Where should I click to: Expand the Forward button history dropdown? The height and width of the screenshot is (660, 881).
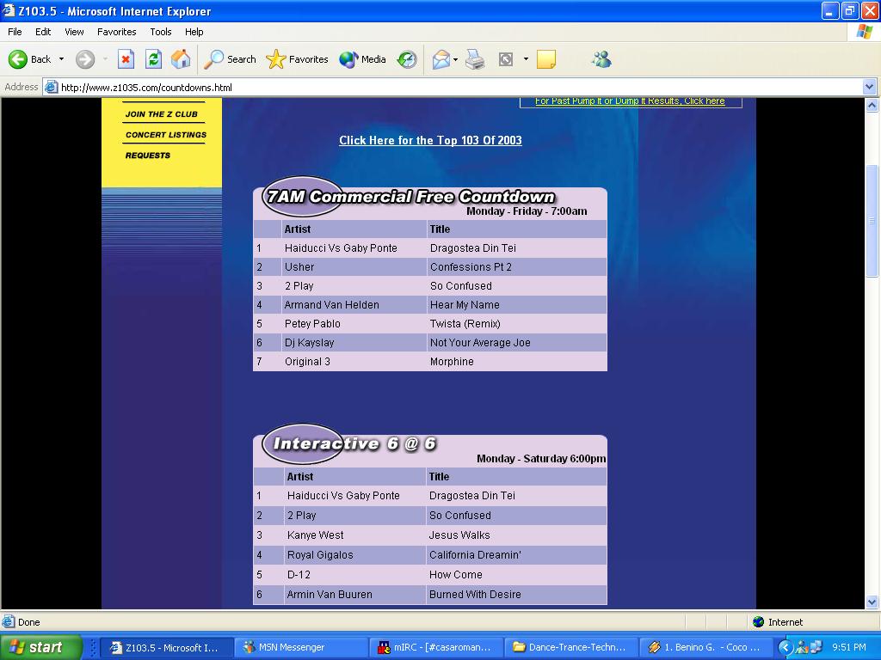(x=105, y=59)
